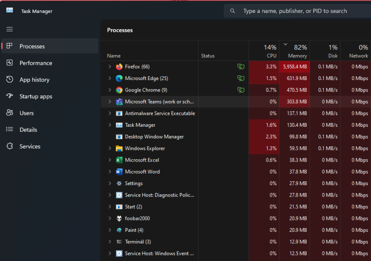Click the Startup apps gauge icon
The image size is (371, 261).
coord(9,96)
